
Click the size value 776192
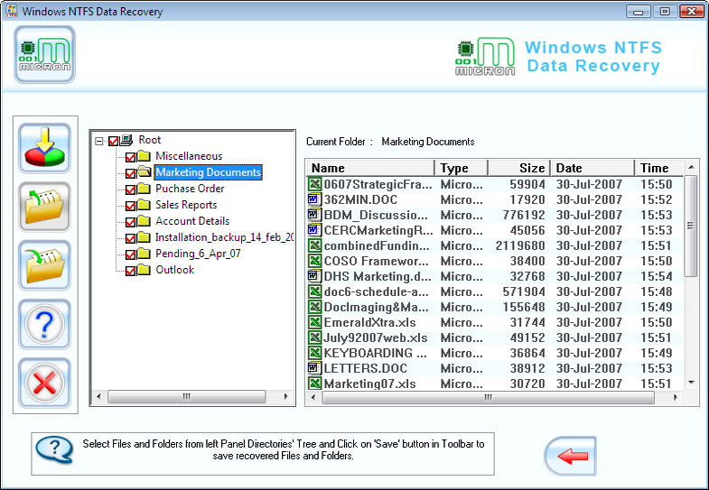(524, 215)
